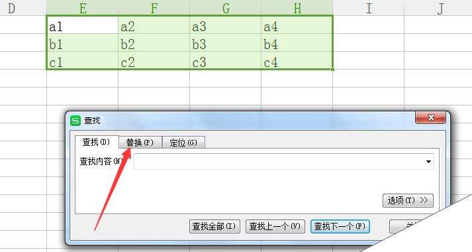The image size is (472, 252).
Task: Select column I header
Action: click(369, 7)
